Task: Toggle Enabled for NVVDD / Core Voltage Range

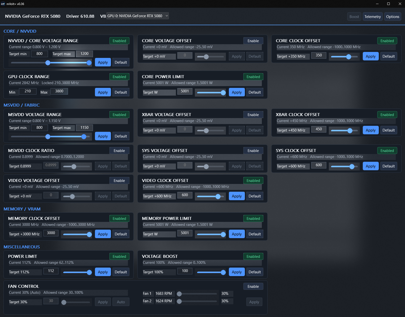Action: tap(119, 41)
